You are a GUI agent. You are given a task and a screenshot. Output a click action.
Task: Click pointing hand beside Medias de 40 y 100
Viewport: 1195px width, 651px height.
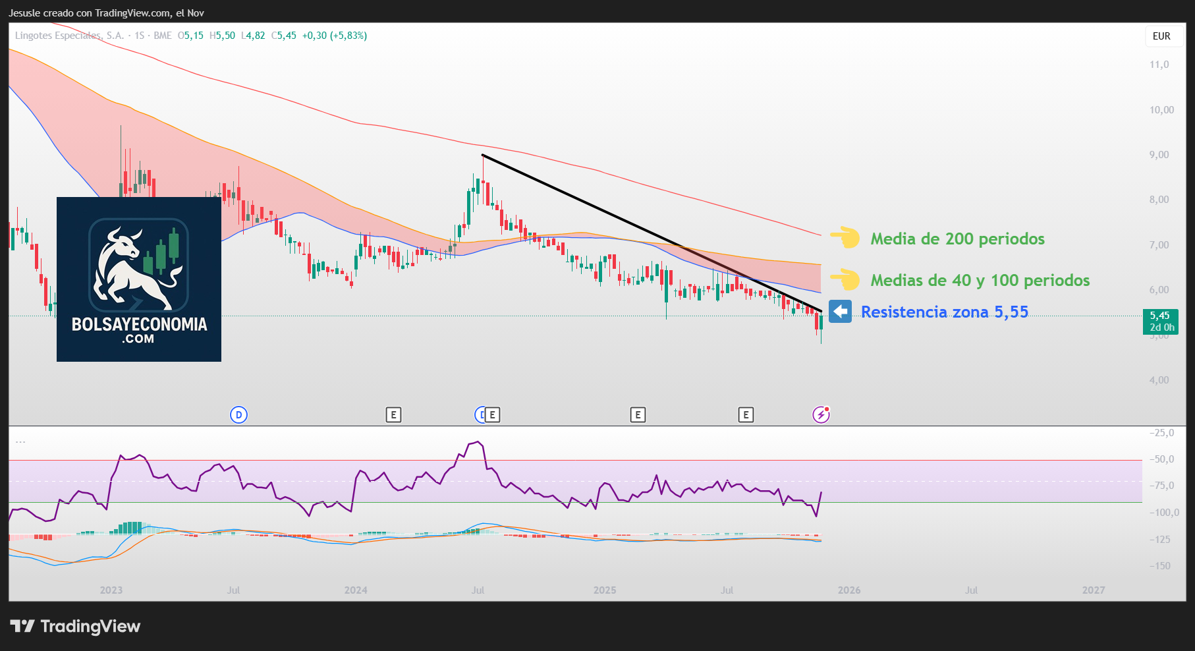[x=845, y=280]
